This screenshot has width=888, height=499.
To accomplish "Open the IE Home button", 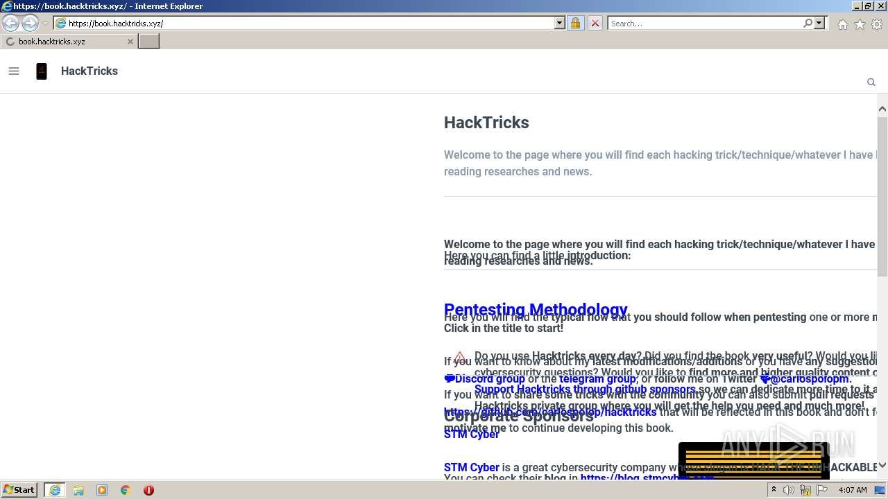I will coord(842,24).
